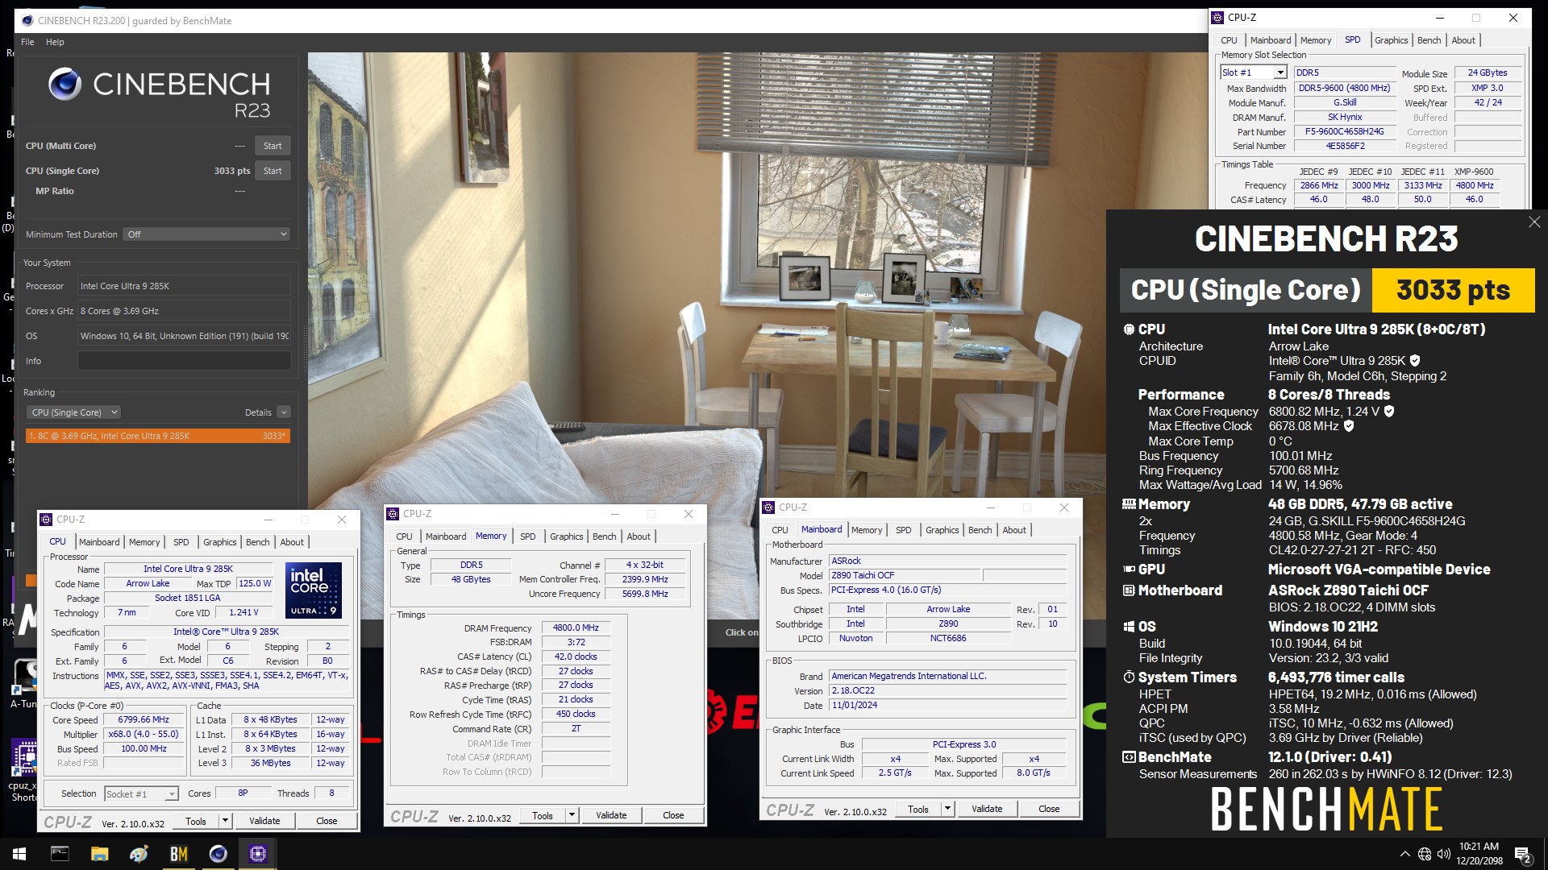Click the Cinebench taskbar icon
The width and height of the screenshot is (1548, 870).
(218, 854)
